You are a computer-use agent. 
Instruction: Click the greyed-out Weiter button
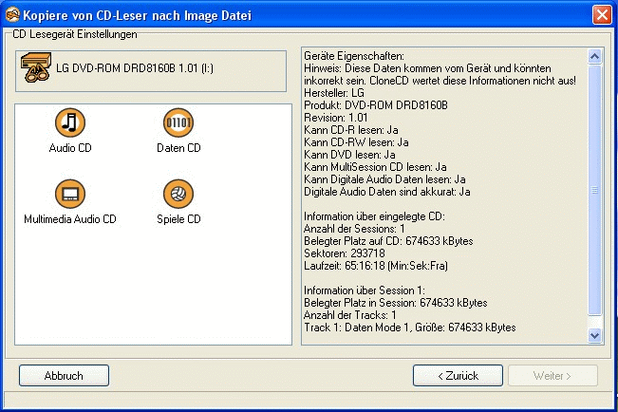pos(552,376)
